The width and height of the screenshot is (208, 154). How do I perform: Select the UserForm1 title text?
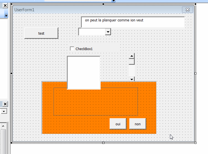24,10
